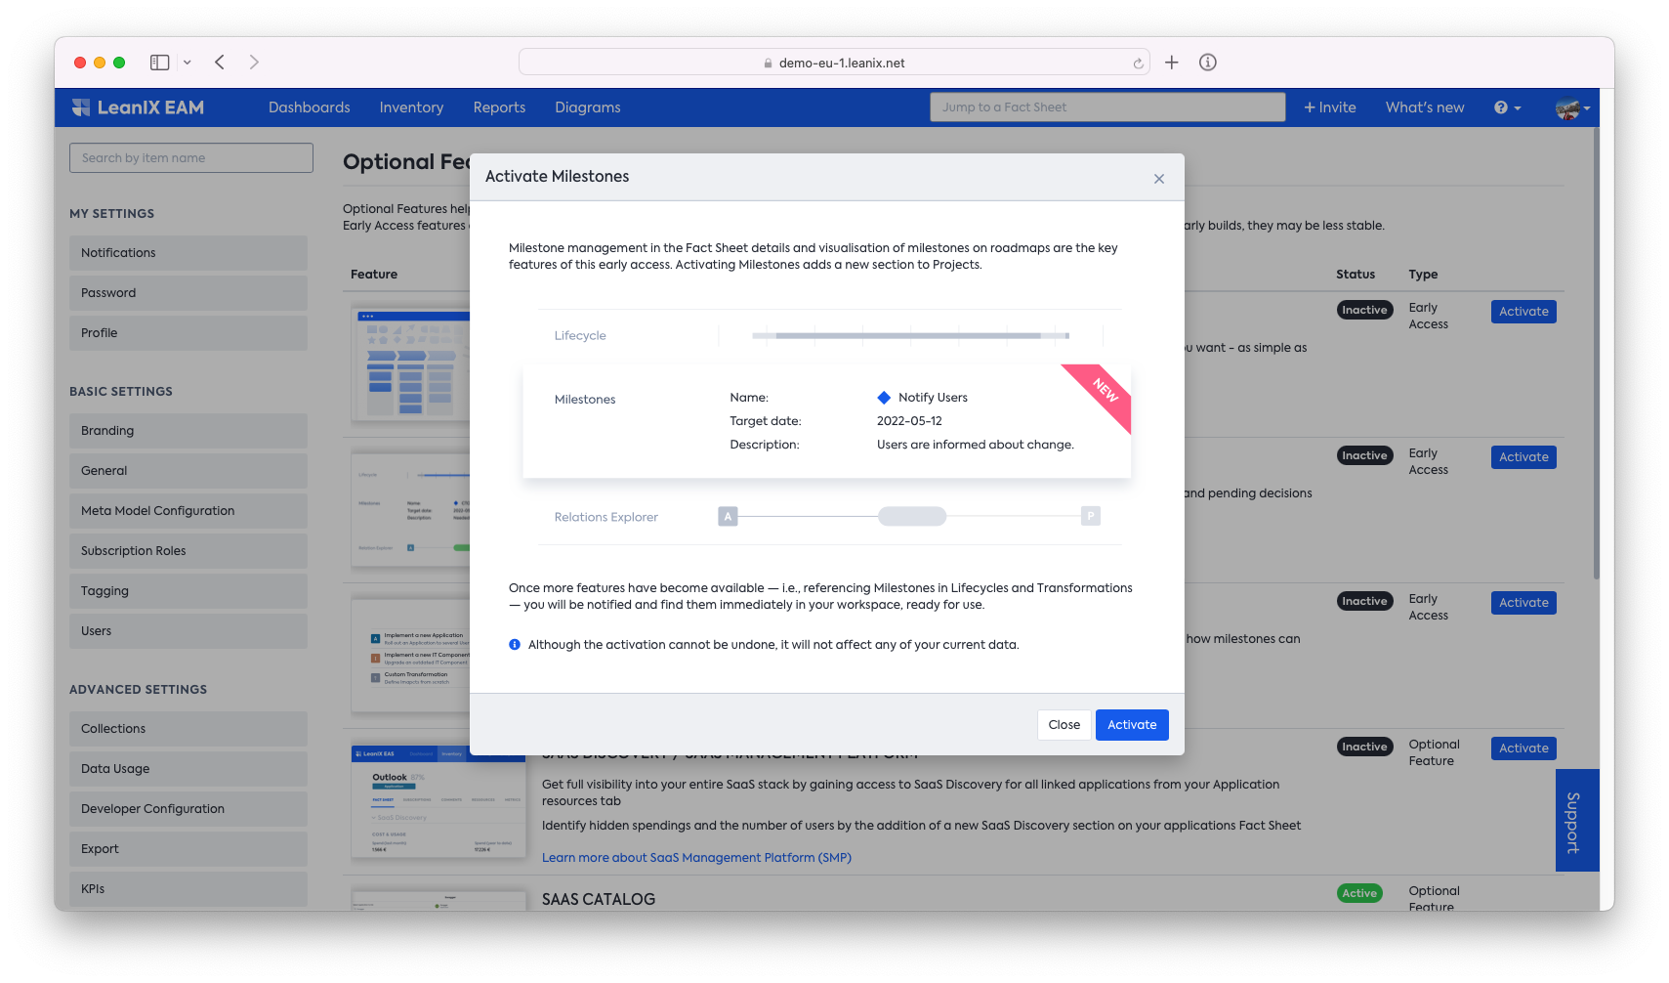The image size is (1669, 983).
Task: Click the Safari info circle icon
Action: tap(1208, 63)
